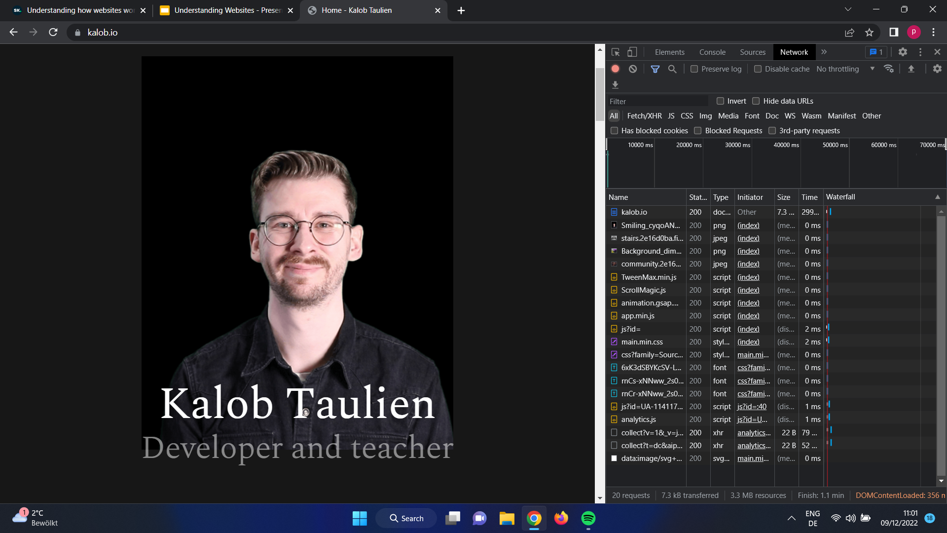947x533 pixels.
Task: Switch to the Console tab
Action: [712, 52]
